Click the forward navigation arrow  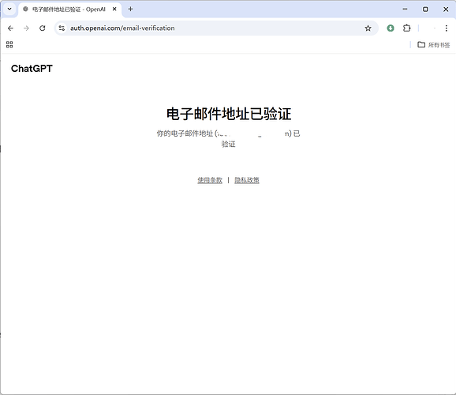click(27, 28)
